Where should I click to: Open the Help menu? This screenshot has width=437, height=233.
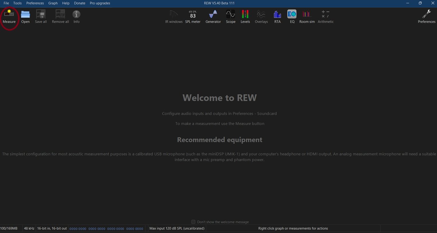click(x=66, y=3)
